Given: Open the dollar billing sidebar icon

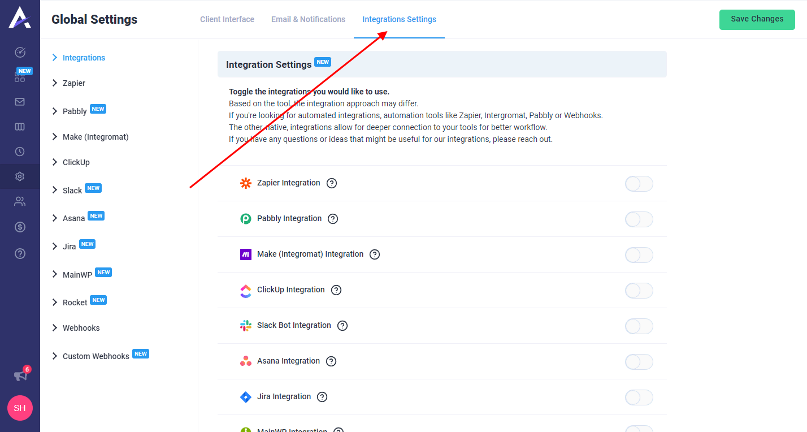Looking at the screenshot, I should [x=20, y=227].
